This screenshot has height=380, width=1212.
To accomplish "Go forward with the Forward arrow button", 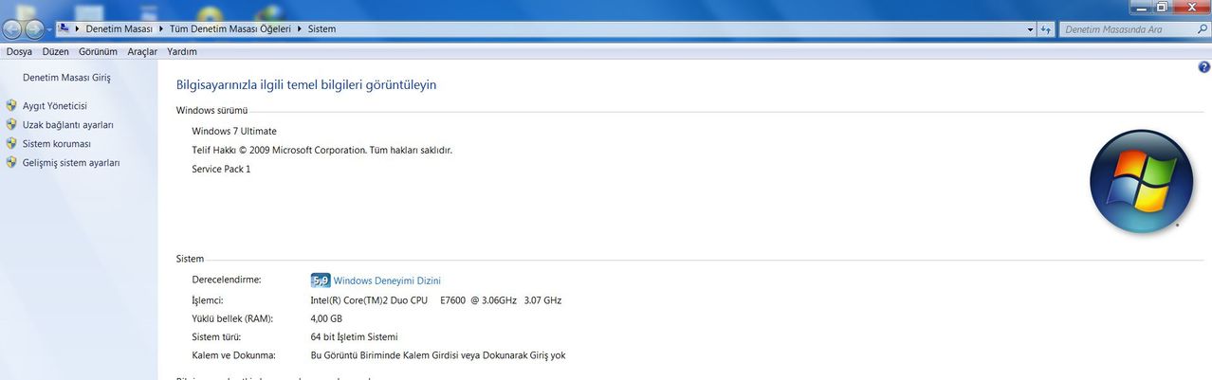I will [x=34, y=29].
